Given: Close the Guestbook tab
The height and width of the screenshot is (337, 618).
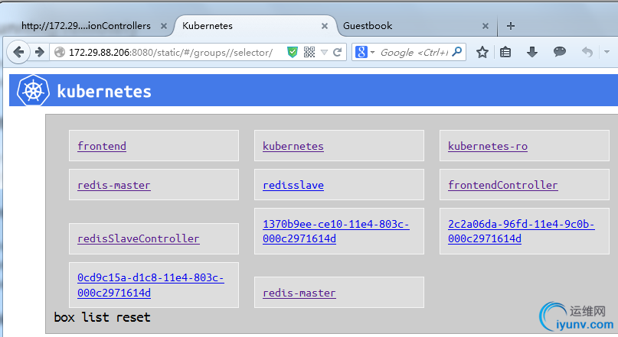Looking at the screenshot, I should [x=486, y=26].
